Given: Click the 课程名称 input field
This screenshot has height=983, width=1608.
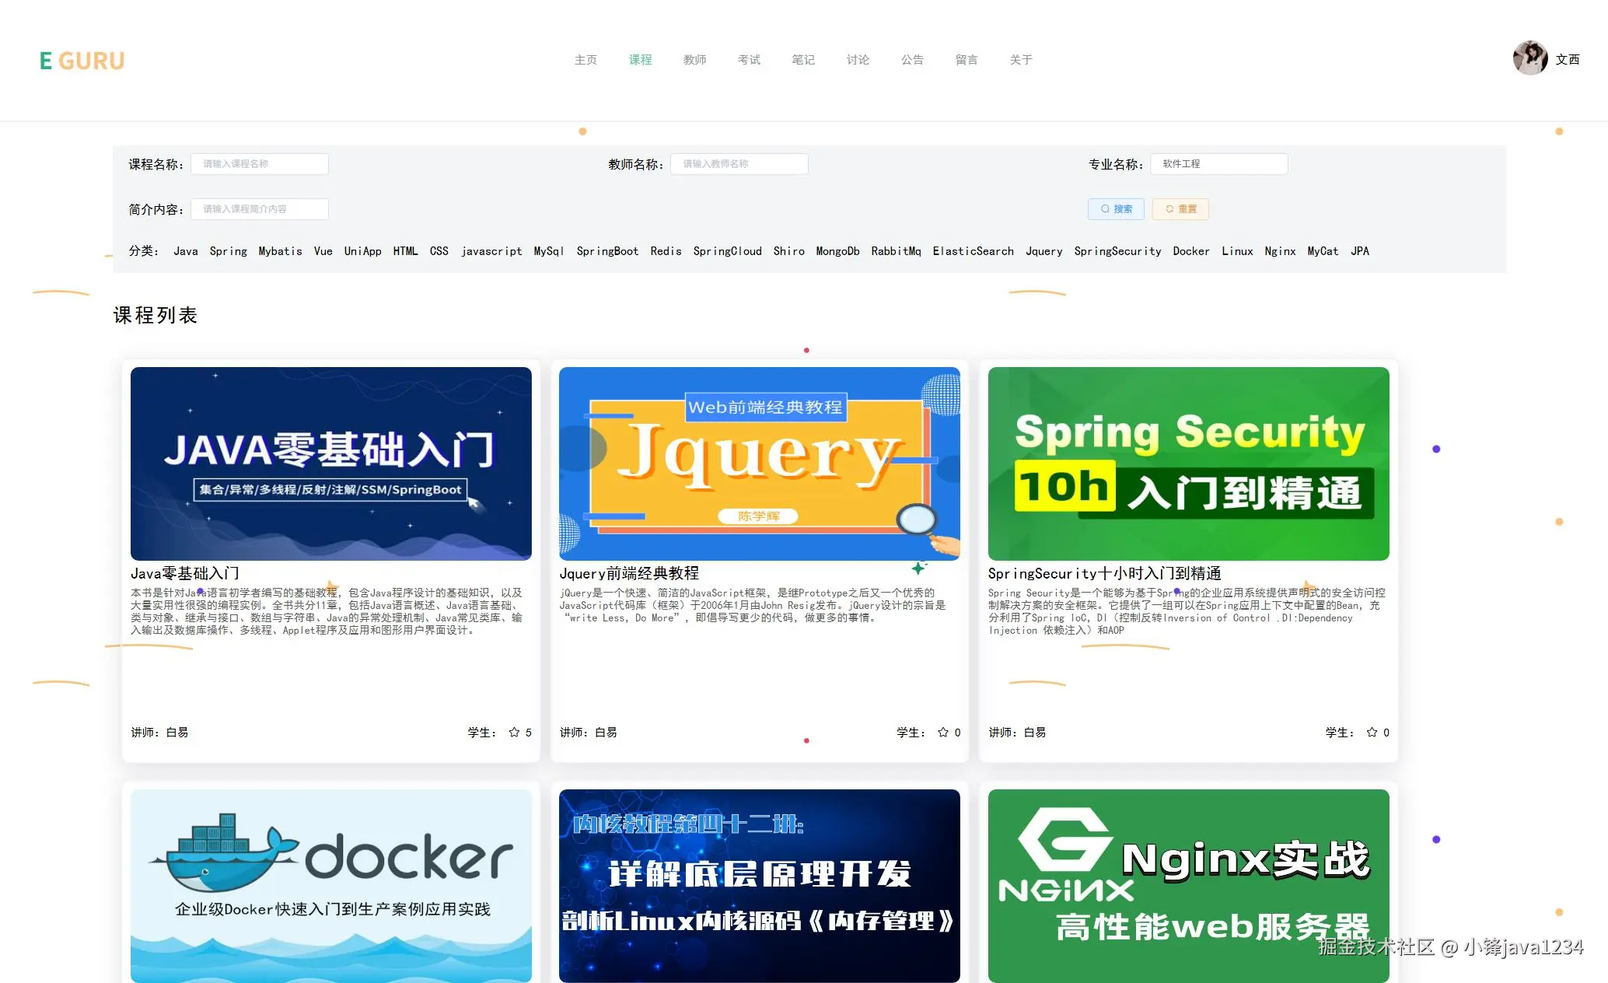Looking at the screenshot, I should pyautogui.click(x=260, y=163).
